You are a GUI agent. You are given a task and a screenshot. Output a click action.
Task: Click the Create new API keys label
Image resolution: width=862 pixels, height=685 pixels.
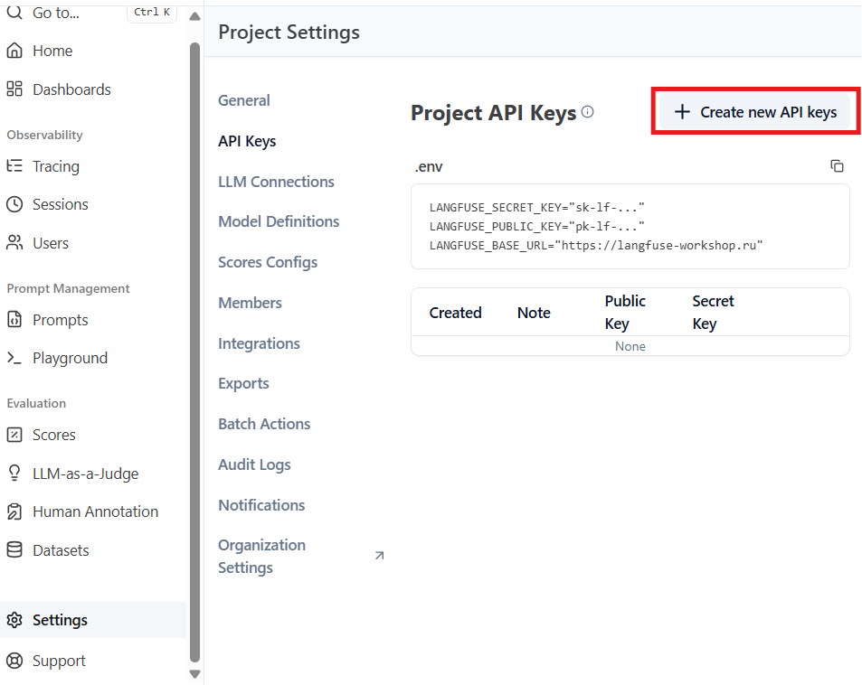pyautogui.click(x=769, y=112)
